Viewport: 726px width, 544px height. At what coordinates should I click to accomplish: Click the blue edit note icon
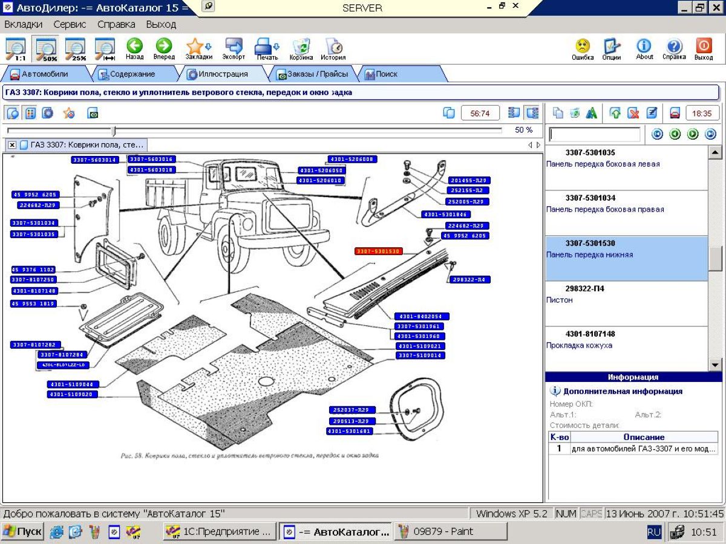[652, 113]
